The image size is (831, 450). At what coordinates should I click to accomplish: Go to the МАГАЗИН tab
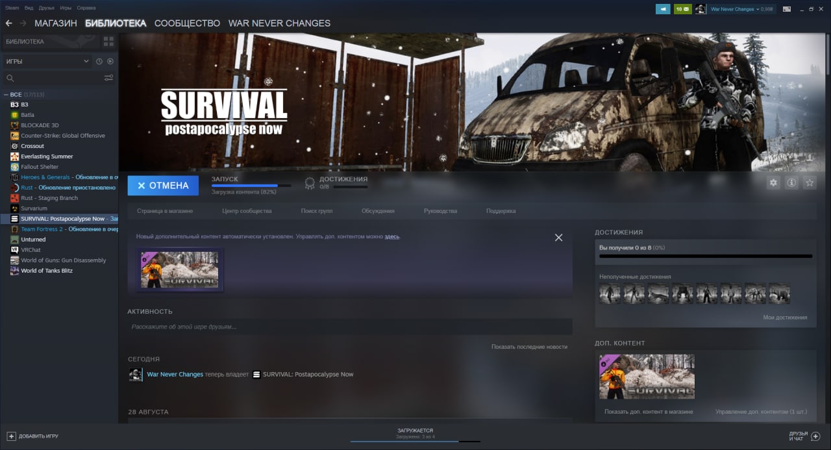click(56, 23)
